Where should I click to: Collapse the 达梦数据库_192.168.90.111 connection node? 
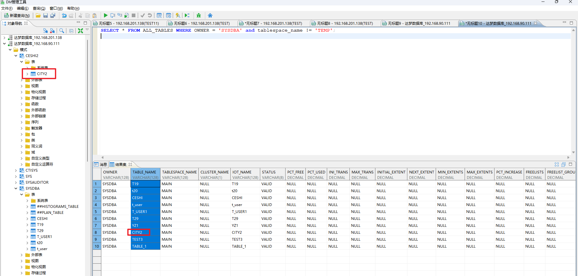point(4,44)
